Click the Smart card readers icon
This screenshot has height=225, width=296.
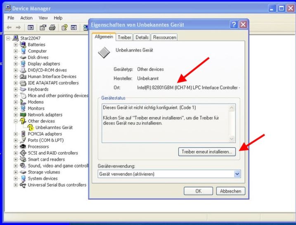[x=23, y=159]
